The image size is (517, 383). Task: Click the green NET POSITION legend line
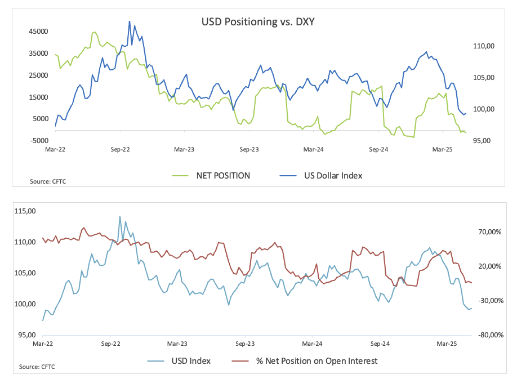(x=180, y=176)
